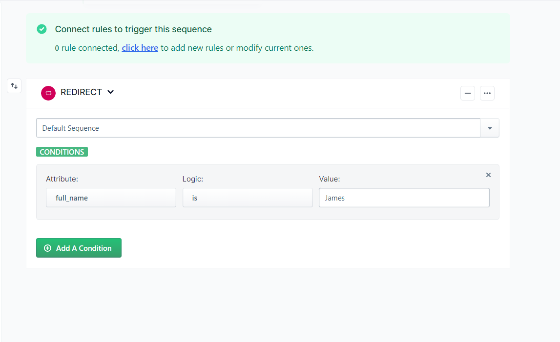The image size is (560, 342).
Task: Open the full_name Attribute selector
Action: point(111,198)
